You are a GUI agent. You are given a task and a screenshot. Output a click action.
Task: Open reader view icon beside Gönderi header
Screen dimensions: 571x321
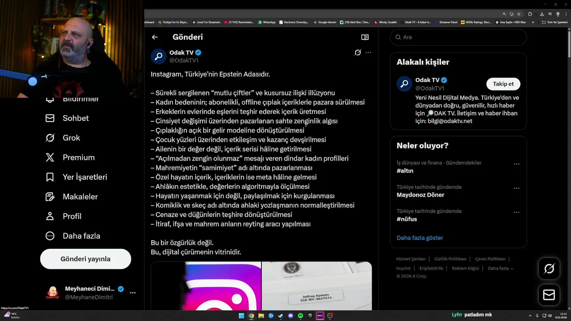pos(365,37)
